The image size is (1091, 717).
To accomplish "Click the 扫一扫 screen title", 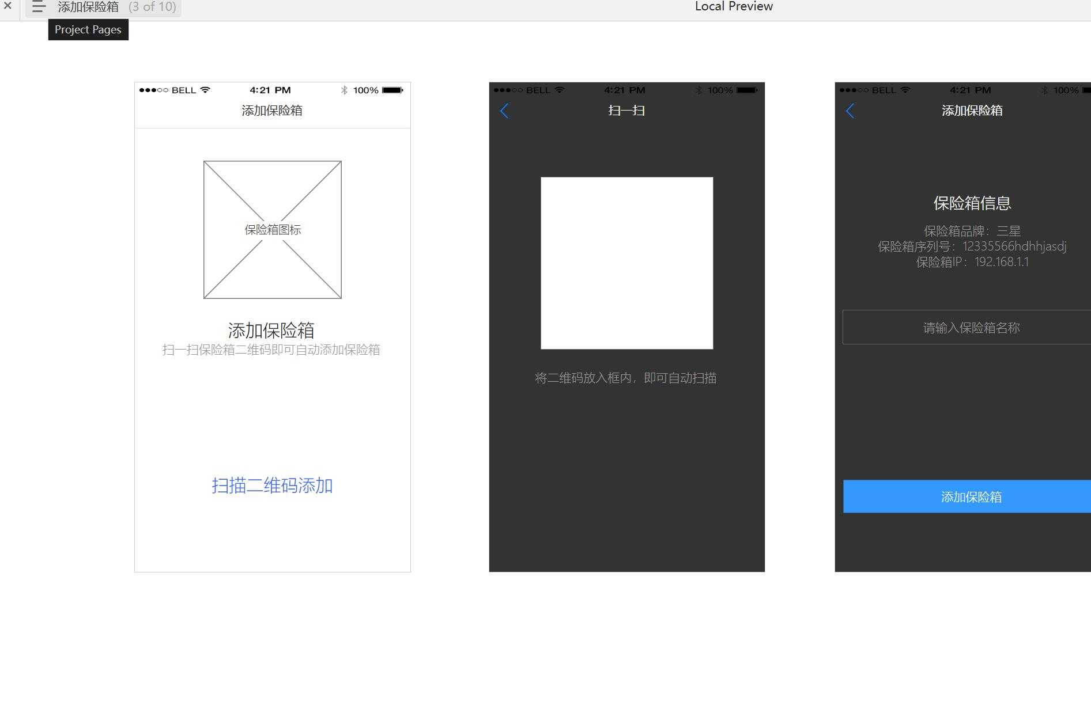I will click(626, 111).
